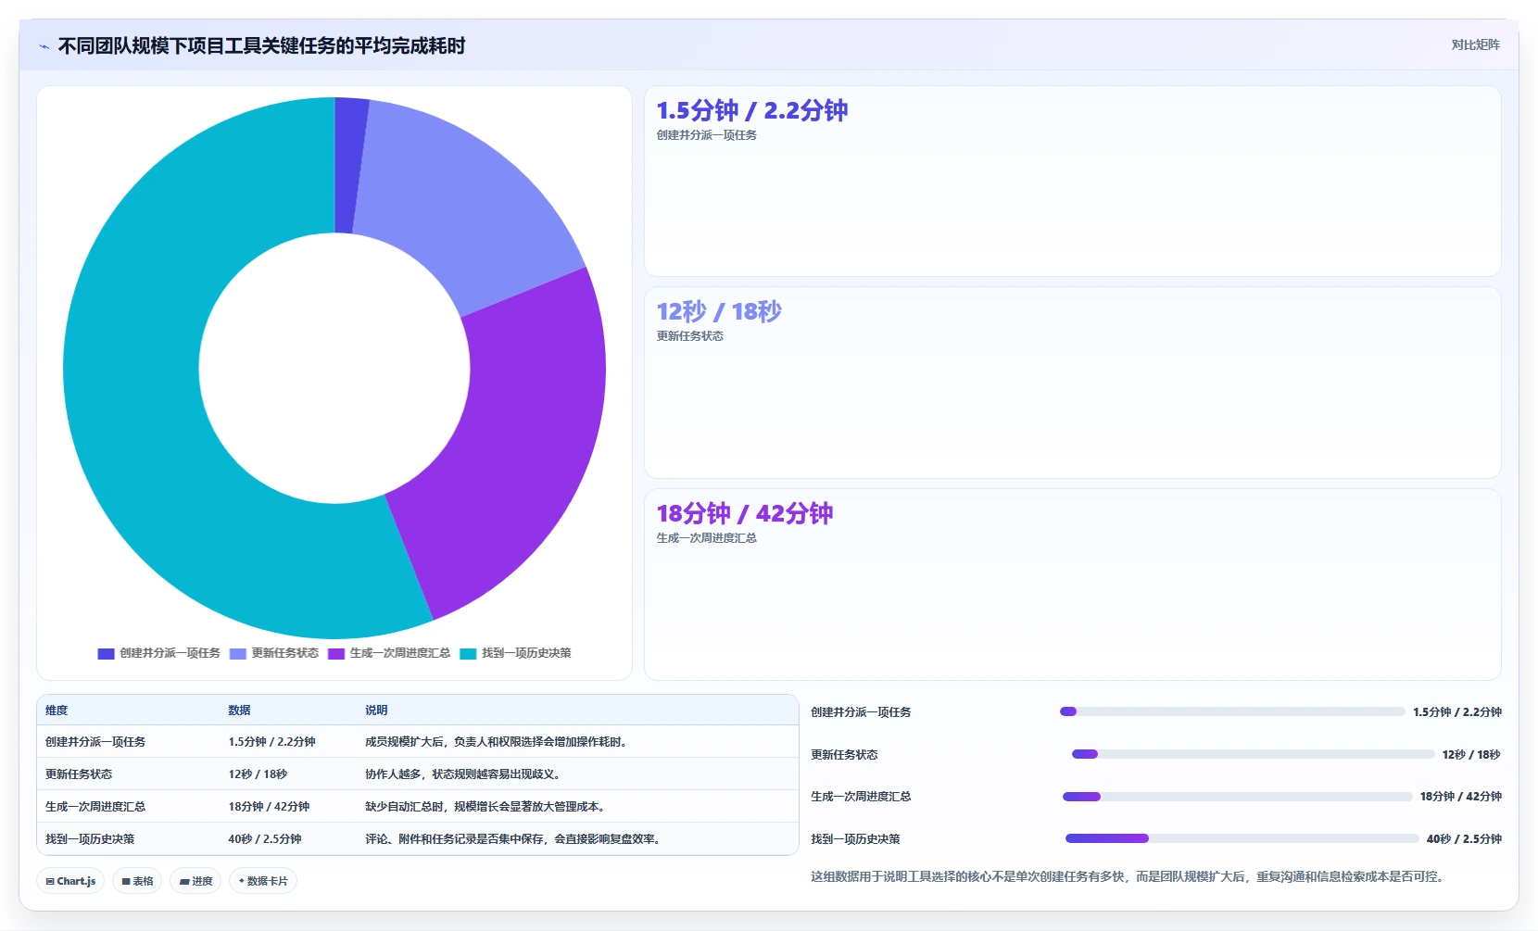Click the 创建并分派一项任务 progress bar

[1232, 711]
